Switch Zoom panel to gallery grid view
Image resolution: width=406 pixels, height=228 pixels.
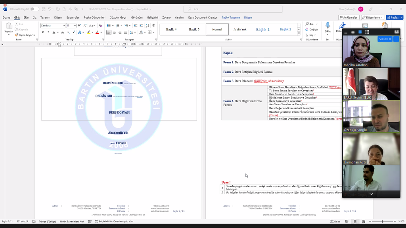(x=367, y=32)
